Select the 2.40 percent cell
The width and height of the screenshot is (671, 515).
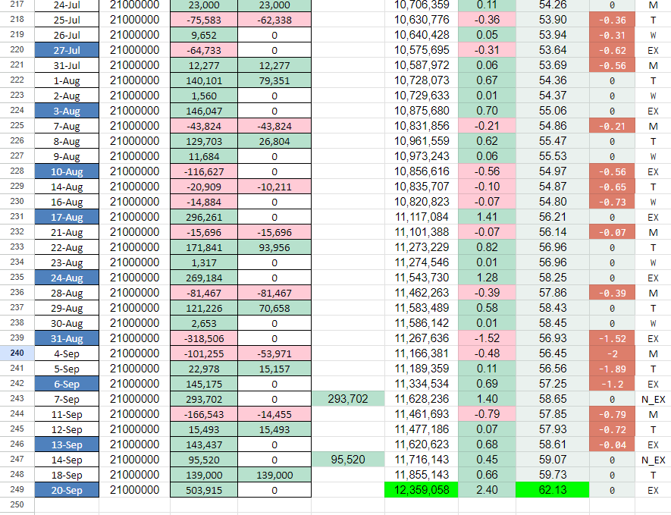[x=487, y=490]
